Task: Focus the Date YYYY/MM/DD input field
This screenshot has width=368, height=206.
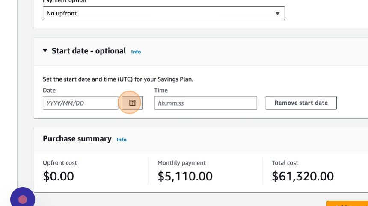Action: [80, 103]
